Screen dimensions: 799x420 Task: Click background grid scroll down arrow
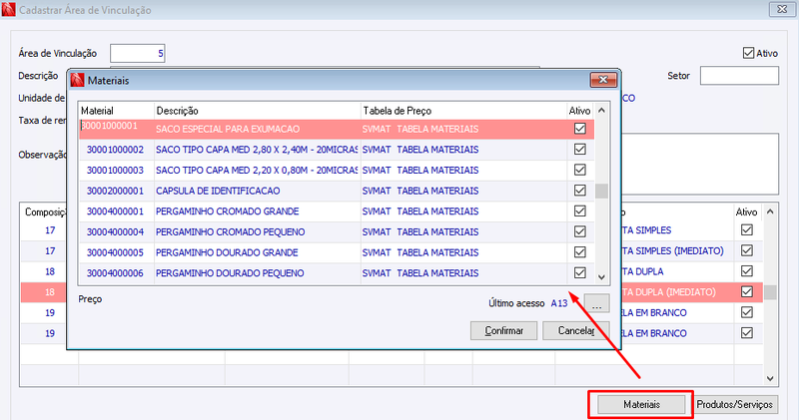tap(770, 378)
